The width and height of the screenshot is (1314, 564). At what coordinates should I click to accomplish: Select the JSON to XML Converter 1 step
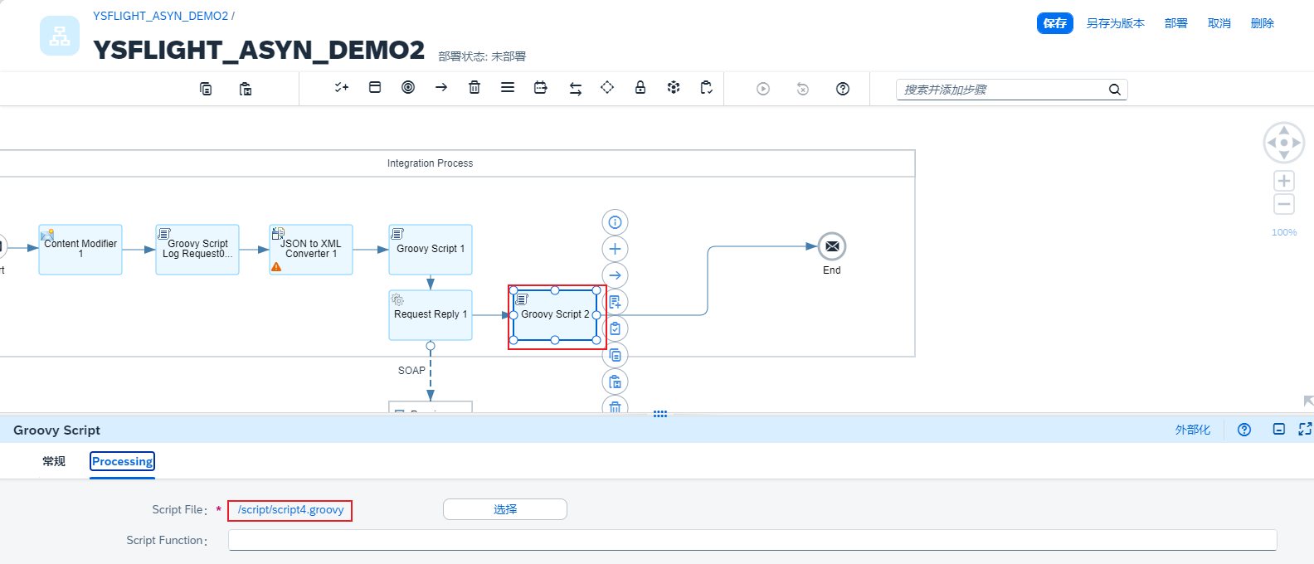pyautogui.click(x=311, y=250)
